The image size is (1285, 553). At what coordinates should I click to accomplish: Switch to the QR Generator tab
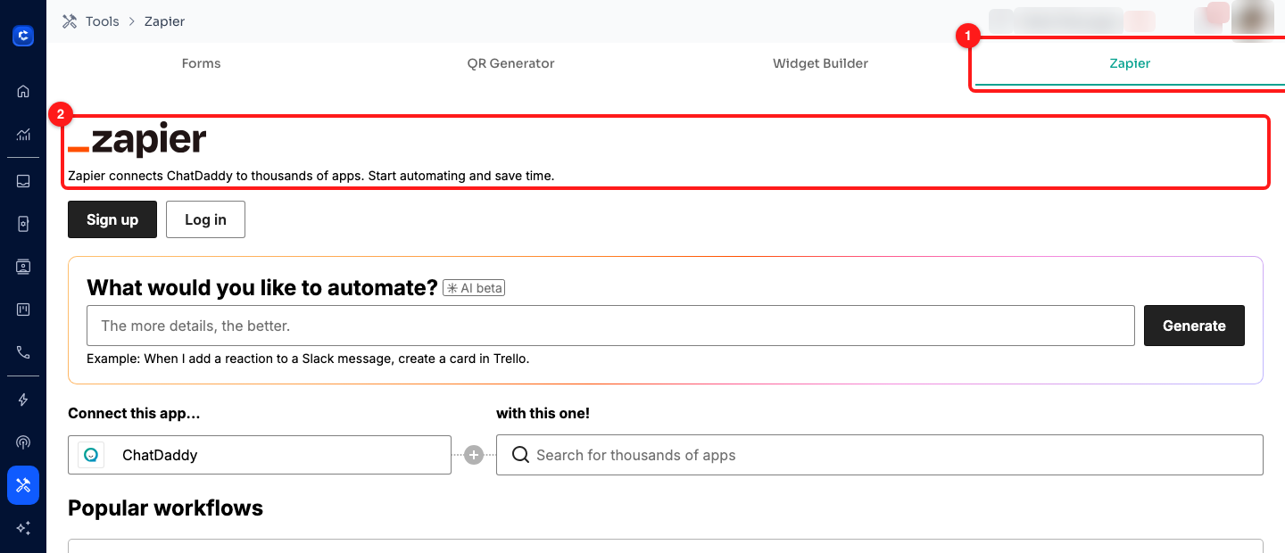click(510, 63)
